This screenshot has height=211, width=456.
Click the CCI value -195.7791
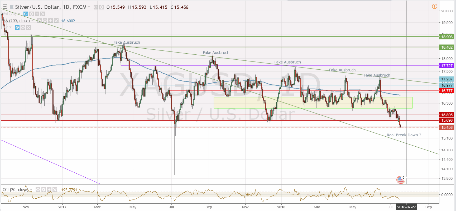[x=68, y=190]
